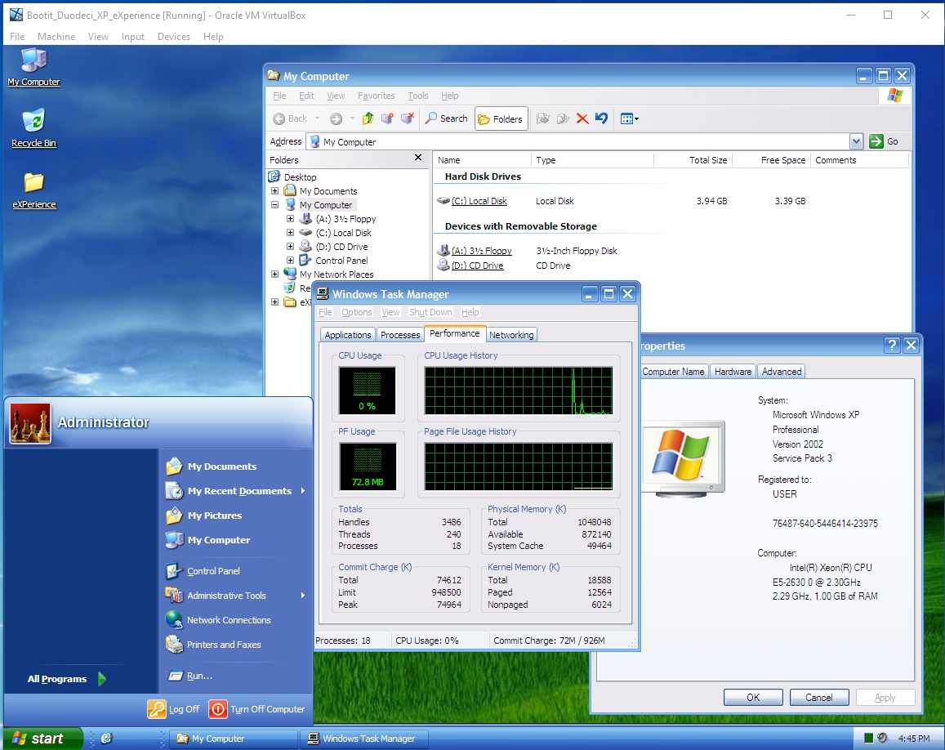Click the Disconnect Network Drive toolbar icon
Screen dimensions: 945x750
[x=408, y=118]
